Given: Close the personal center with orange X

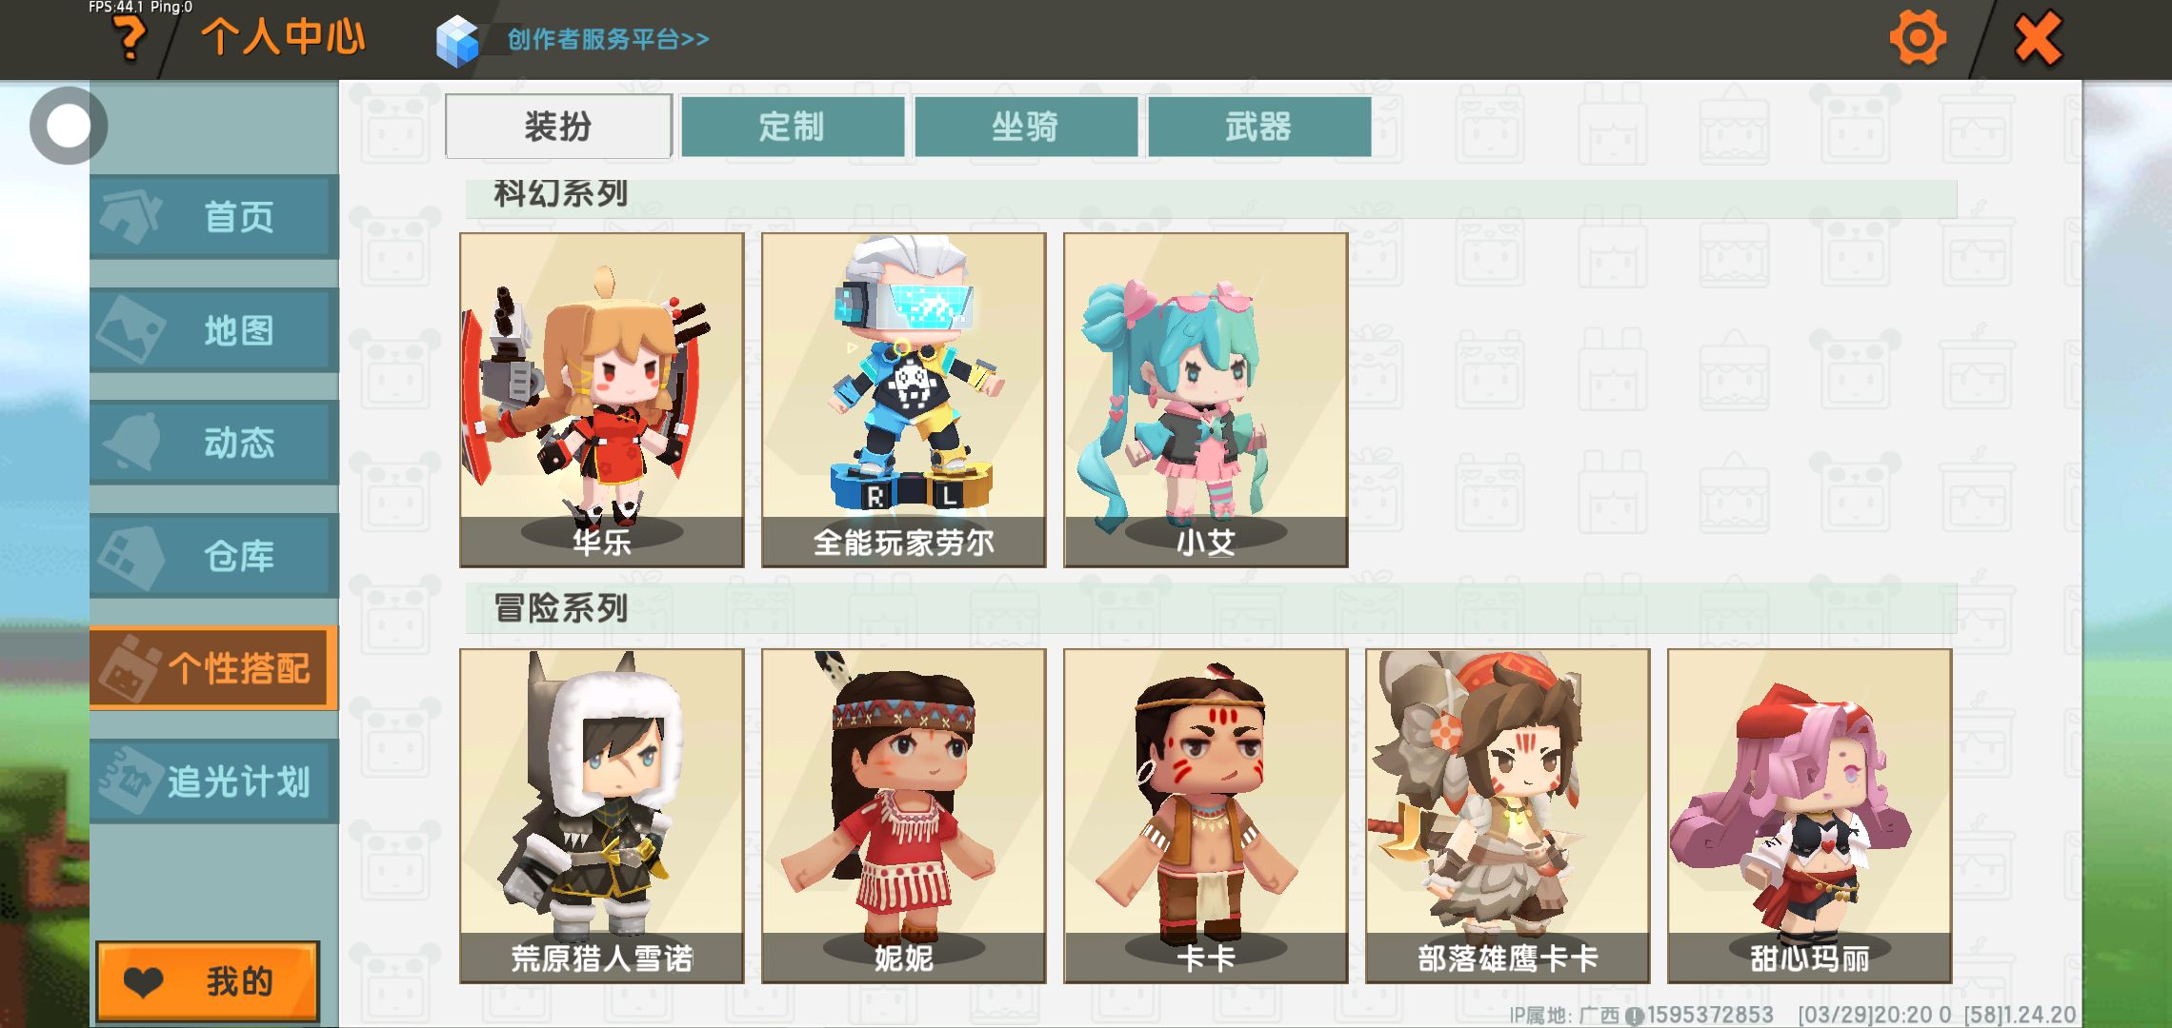Looking at the screenshot, I should [x=2039, y=38].
